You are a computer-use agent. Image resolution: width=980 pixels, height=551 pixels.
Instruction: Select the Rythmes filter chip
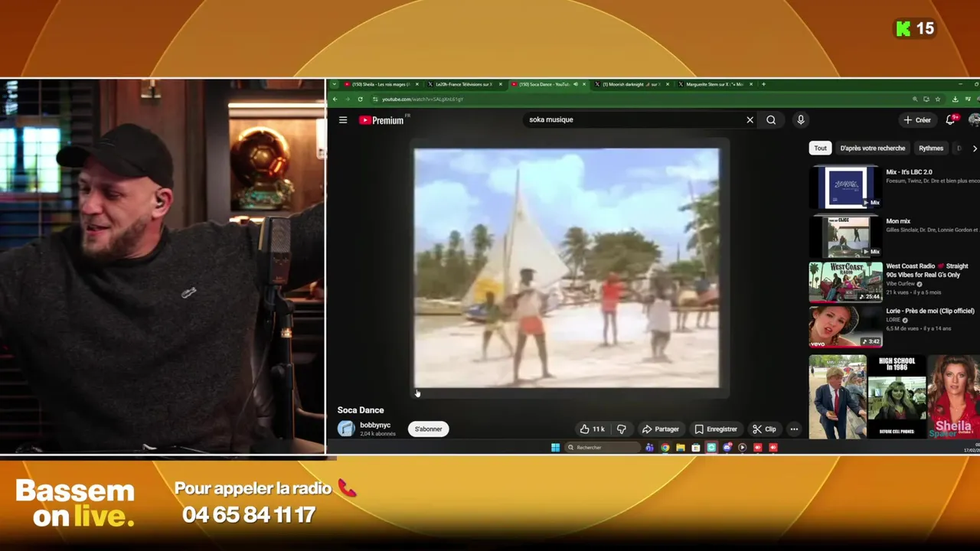pos(931,148)
